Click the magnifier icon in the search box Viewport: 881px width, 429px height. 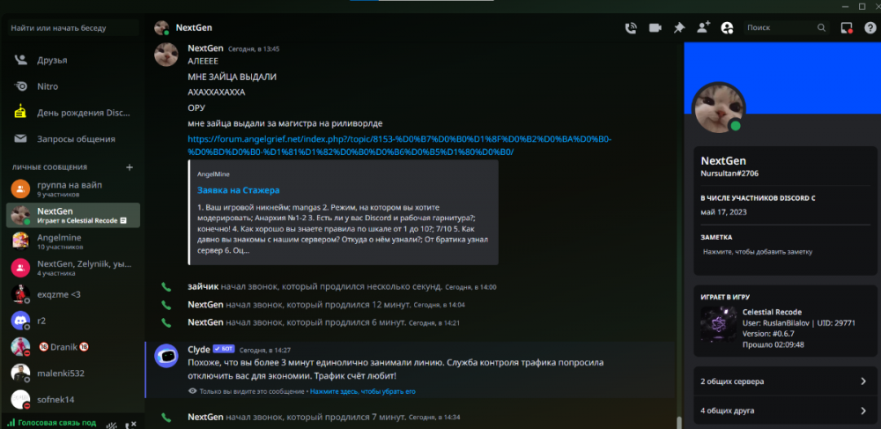click(x=821, y=27)
